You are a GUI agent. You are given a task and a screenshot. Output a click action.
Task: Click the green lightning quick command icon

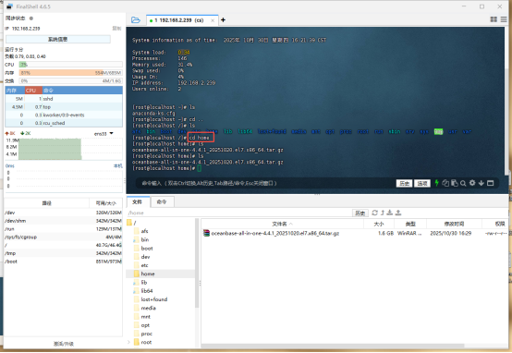tap(436, 183)
